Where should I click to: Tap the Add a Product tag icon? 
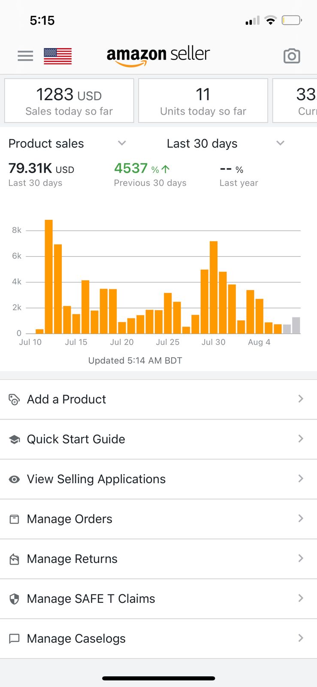pyautogui.click(x=14, y=400)
